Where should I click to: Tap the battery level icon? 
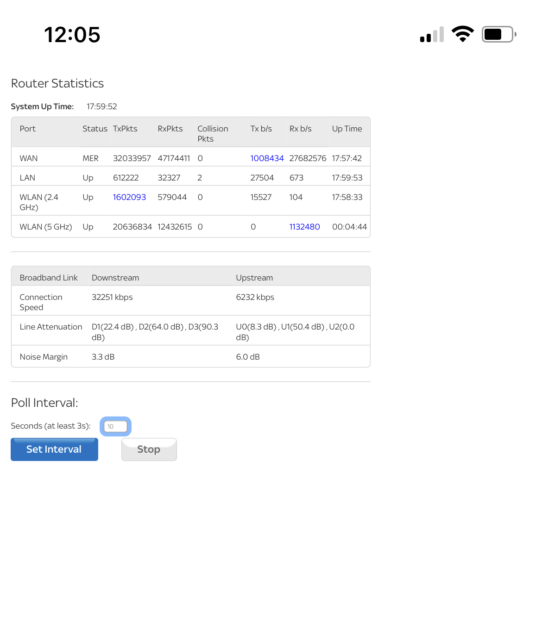pyautogui.click(x=498, y=34)
